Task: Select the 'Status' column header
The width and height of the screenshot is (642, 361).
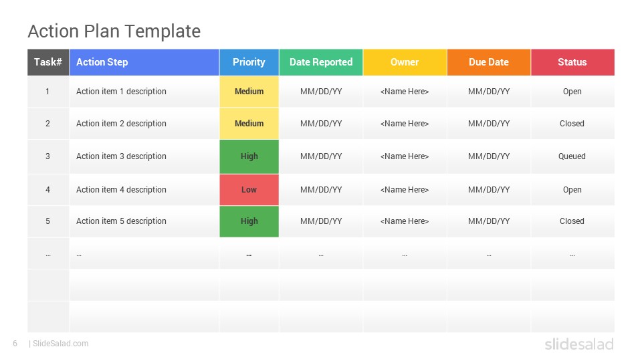Action: tap(572, 62)
